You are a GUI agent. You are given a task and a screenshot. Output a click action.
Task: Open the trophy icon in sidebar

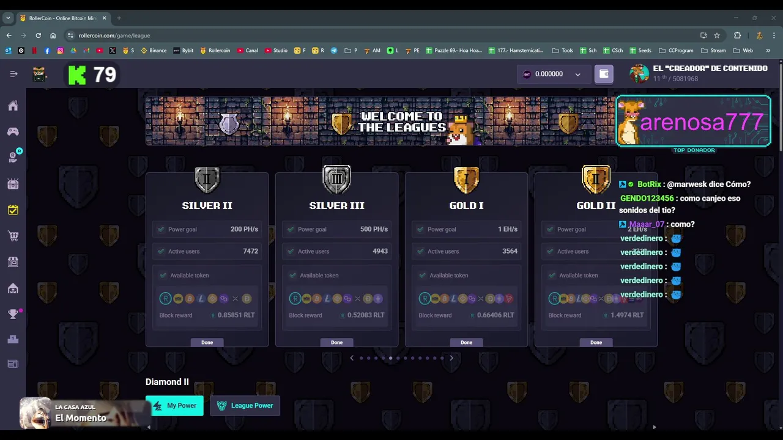(x=13, y=314)
